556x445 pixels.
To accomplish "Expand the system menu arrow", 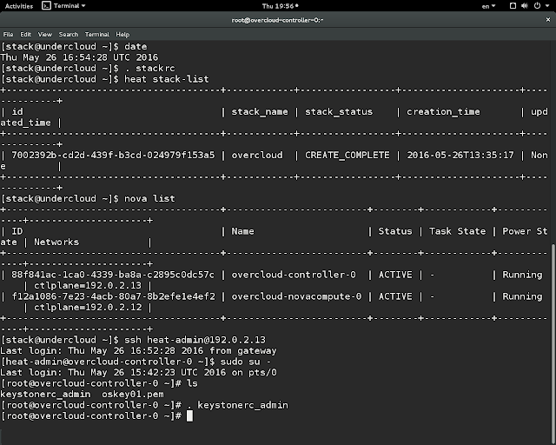I will point(546,5).
